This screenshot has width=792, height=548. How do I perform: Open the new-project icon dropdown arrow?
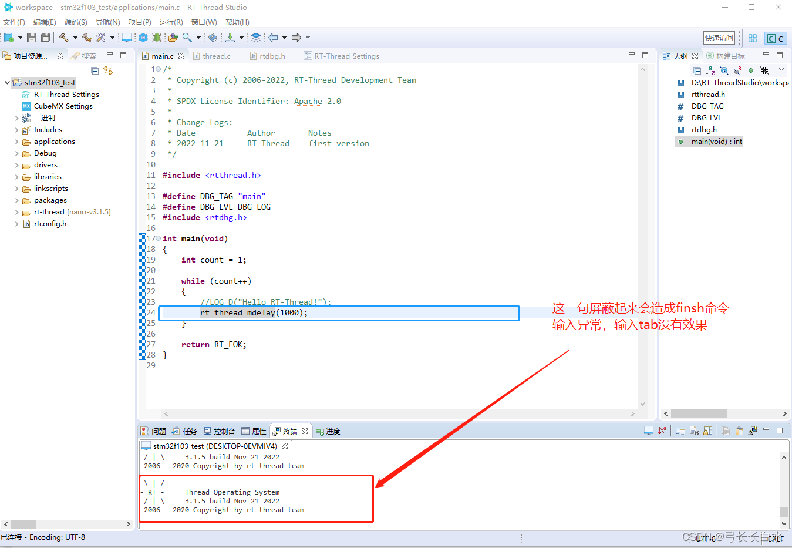[x=20, y=38]
